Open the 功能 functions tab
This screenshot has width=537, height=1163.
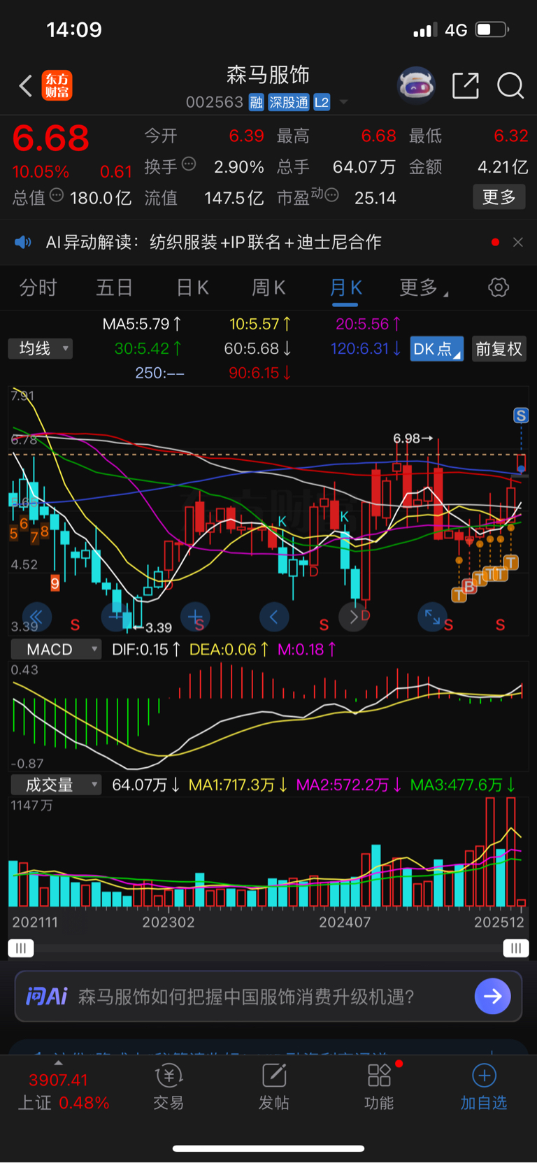point(379,1087)
